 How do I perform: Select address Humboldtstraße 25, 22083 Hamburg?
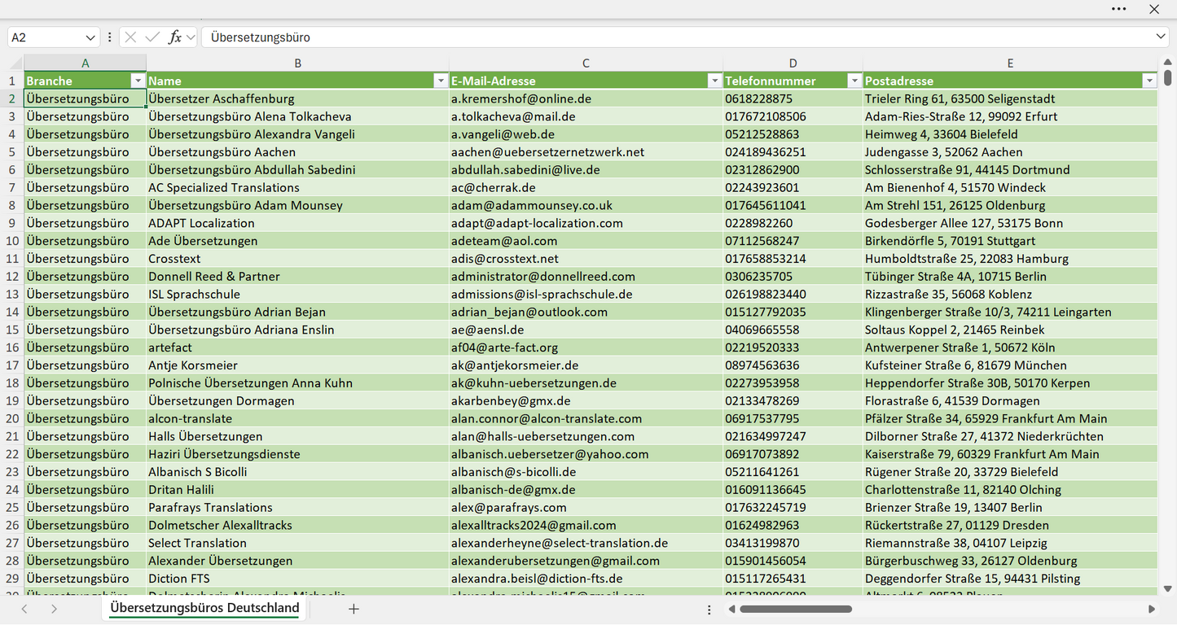pos(1010,259)
